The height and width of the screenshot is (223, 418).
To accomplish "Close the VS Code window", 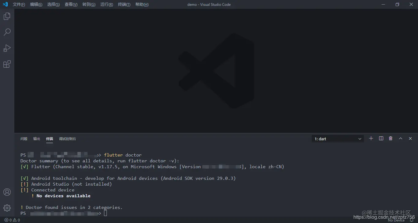I will coord(411,4).
